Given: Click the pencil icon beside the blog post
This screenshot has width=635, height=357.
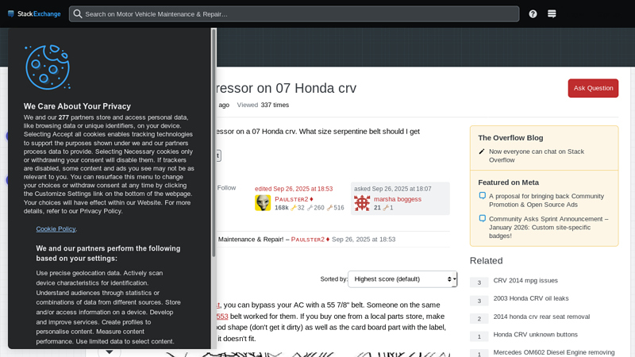Looking at the screenshot, I should (x=482, y=152).
